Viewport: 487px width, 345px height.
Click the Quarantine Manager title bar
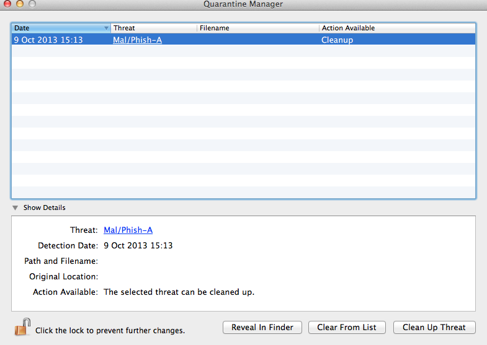click(x=243, y=4)
